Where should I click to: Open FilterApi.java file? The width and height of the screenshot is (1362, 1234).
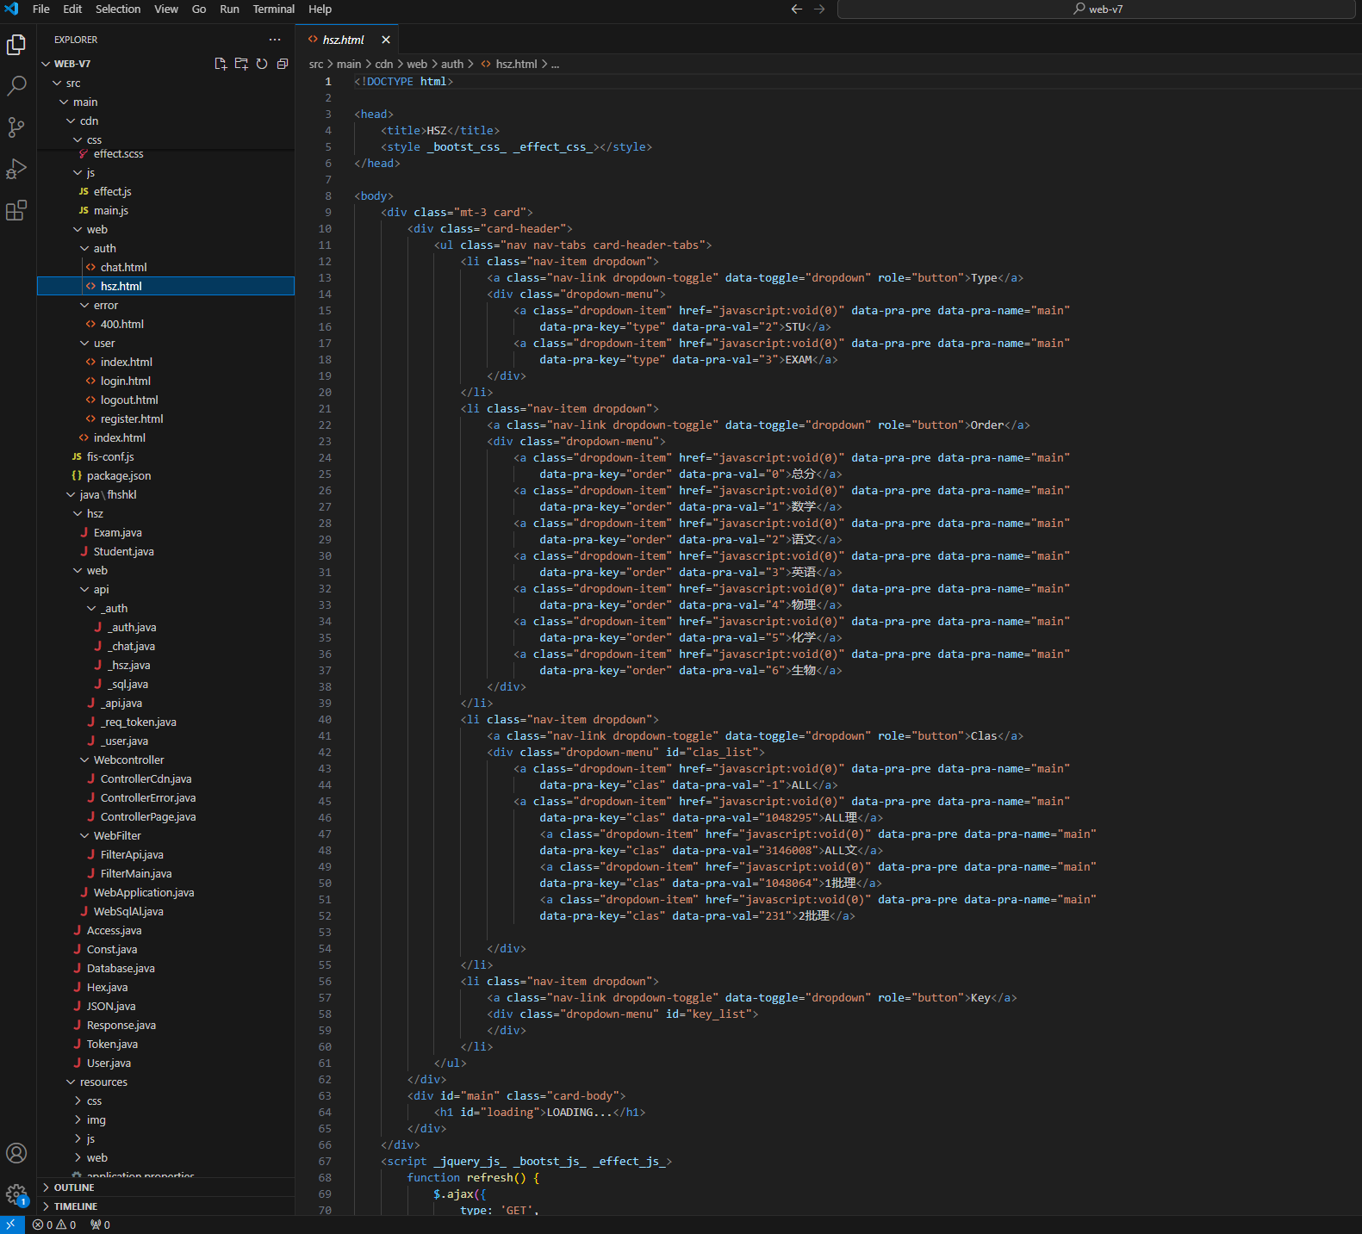(165, 854)
